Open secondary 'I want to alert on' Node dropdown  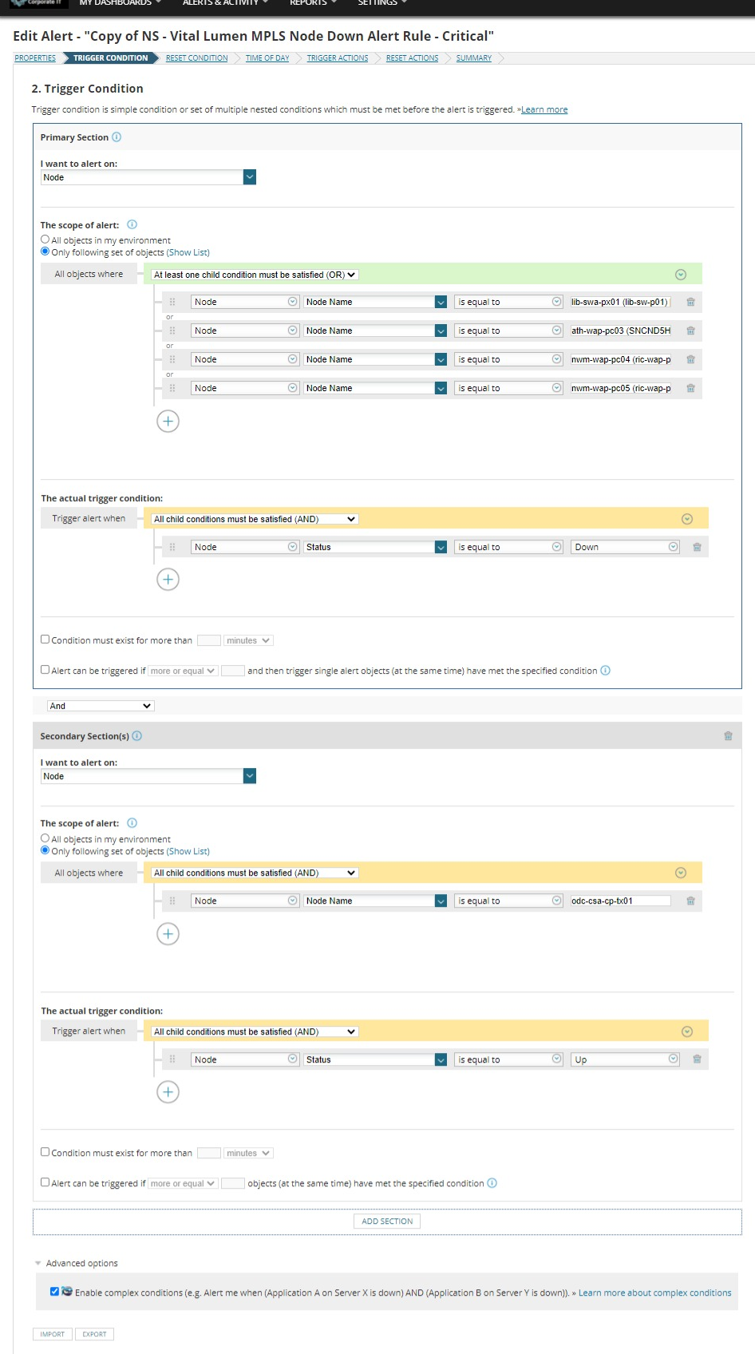click(x=148, y=776)
